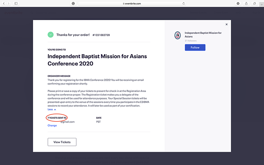Select order number #1231062739
The height and width of the screenshot is (165, 264).
click(x=101, y=35)
